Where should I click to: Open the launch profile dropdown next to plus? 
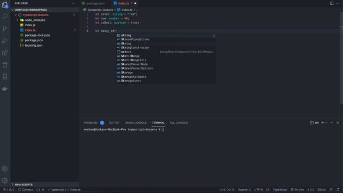pos(326,123)
